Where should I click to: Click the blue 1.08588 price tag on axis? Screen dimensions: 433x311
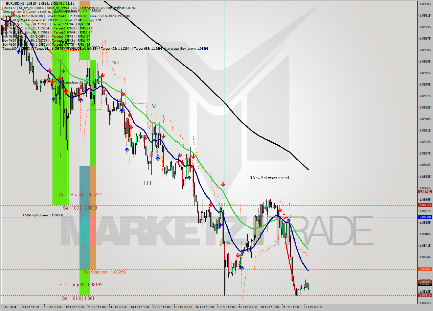tap(425, 217)
